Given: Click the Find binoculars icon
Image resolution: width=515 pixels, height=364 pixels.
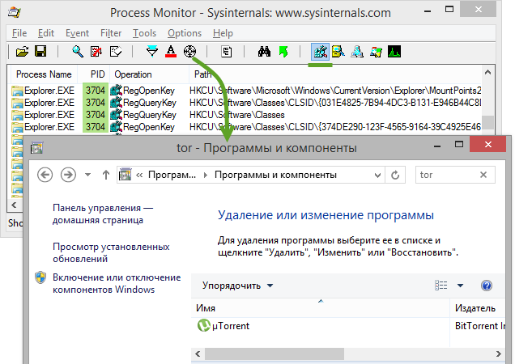Looking at the screenshot, I should [x=265, y=52].
